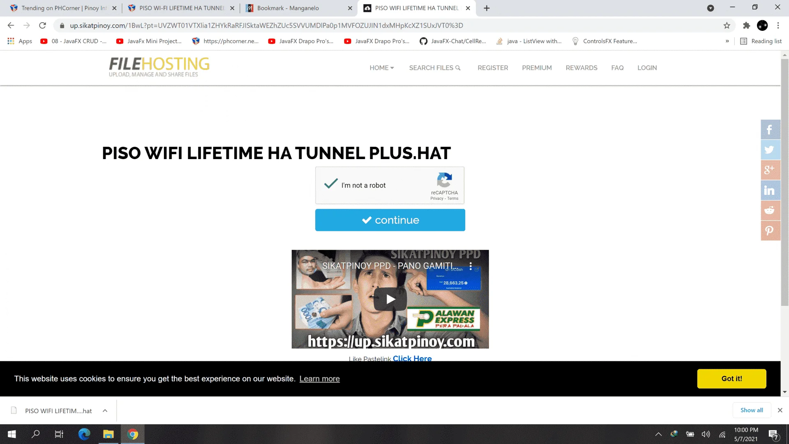The image size is (789, 444).
Task: Open JavaFX-Chat/CellRe... GitHub bookmark
Action: pos(452,41)
